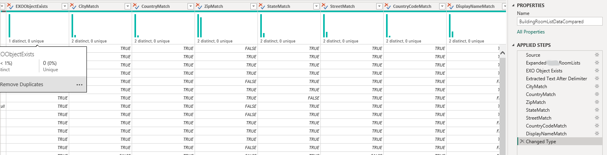The height and width of the screenshot is (155, 607).
Task: Click the ZipMatch step gear icon
Action: click(x=597, y=102)
